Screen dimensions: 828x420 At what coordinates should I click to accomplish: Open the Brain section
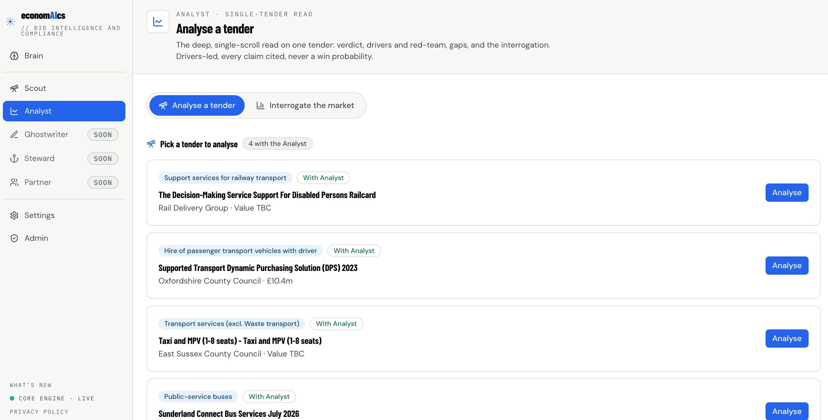[64, 56]
